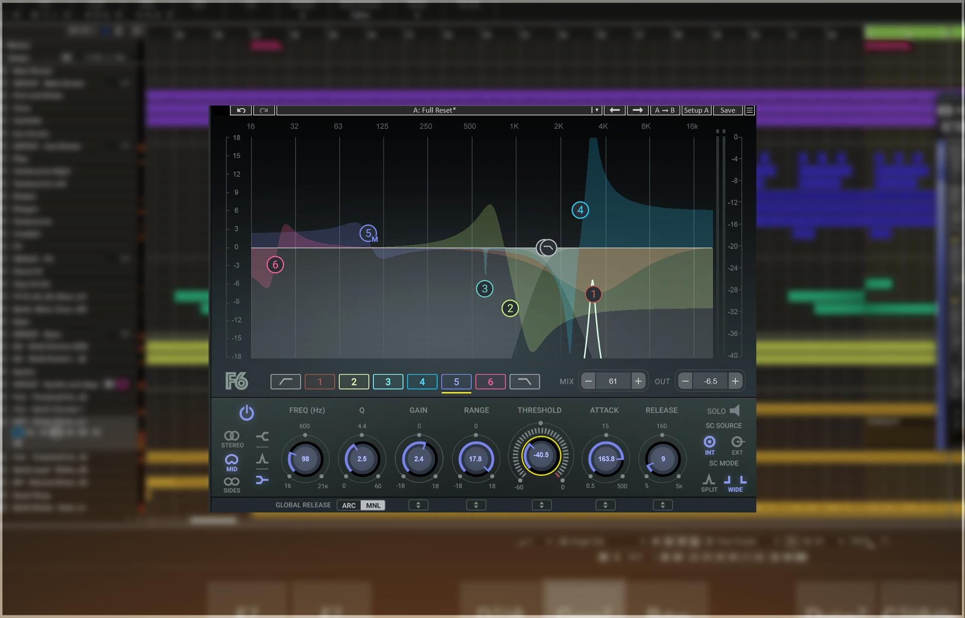Select band 1 node on EQ graph
Image resolution: width=965 pixels, height=618 pixels.
(593, 294)
